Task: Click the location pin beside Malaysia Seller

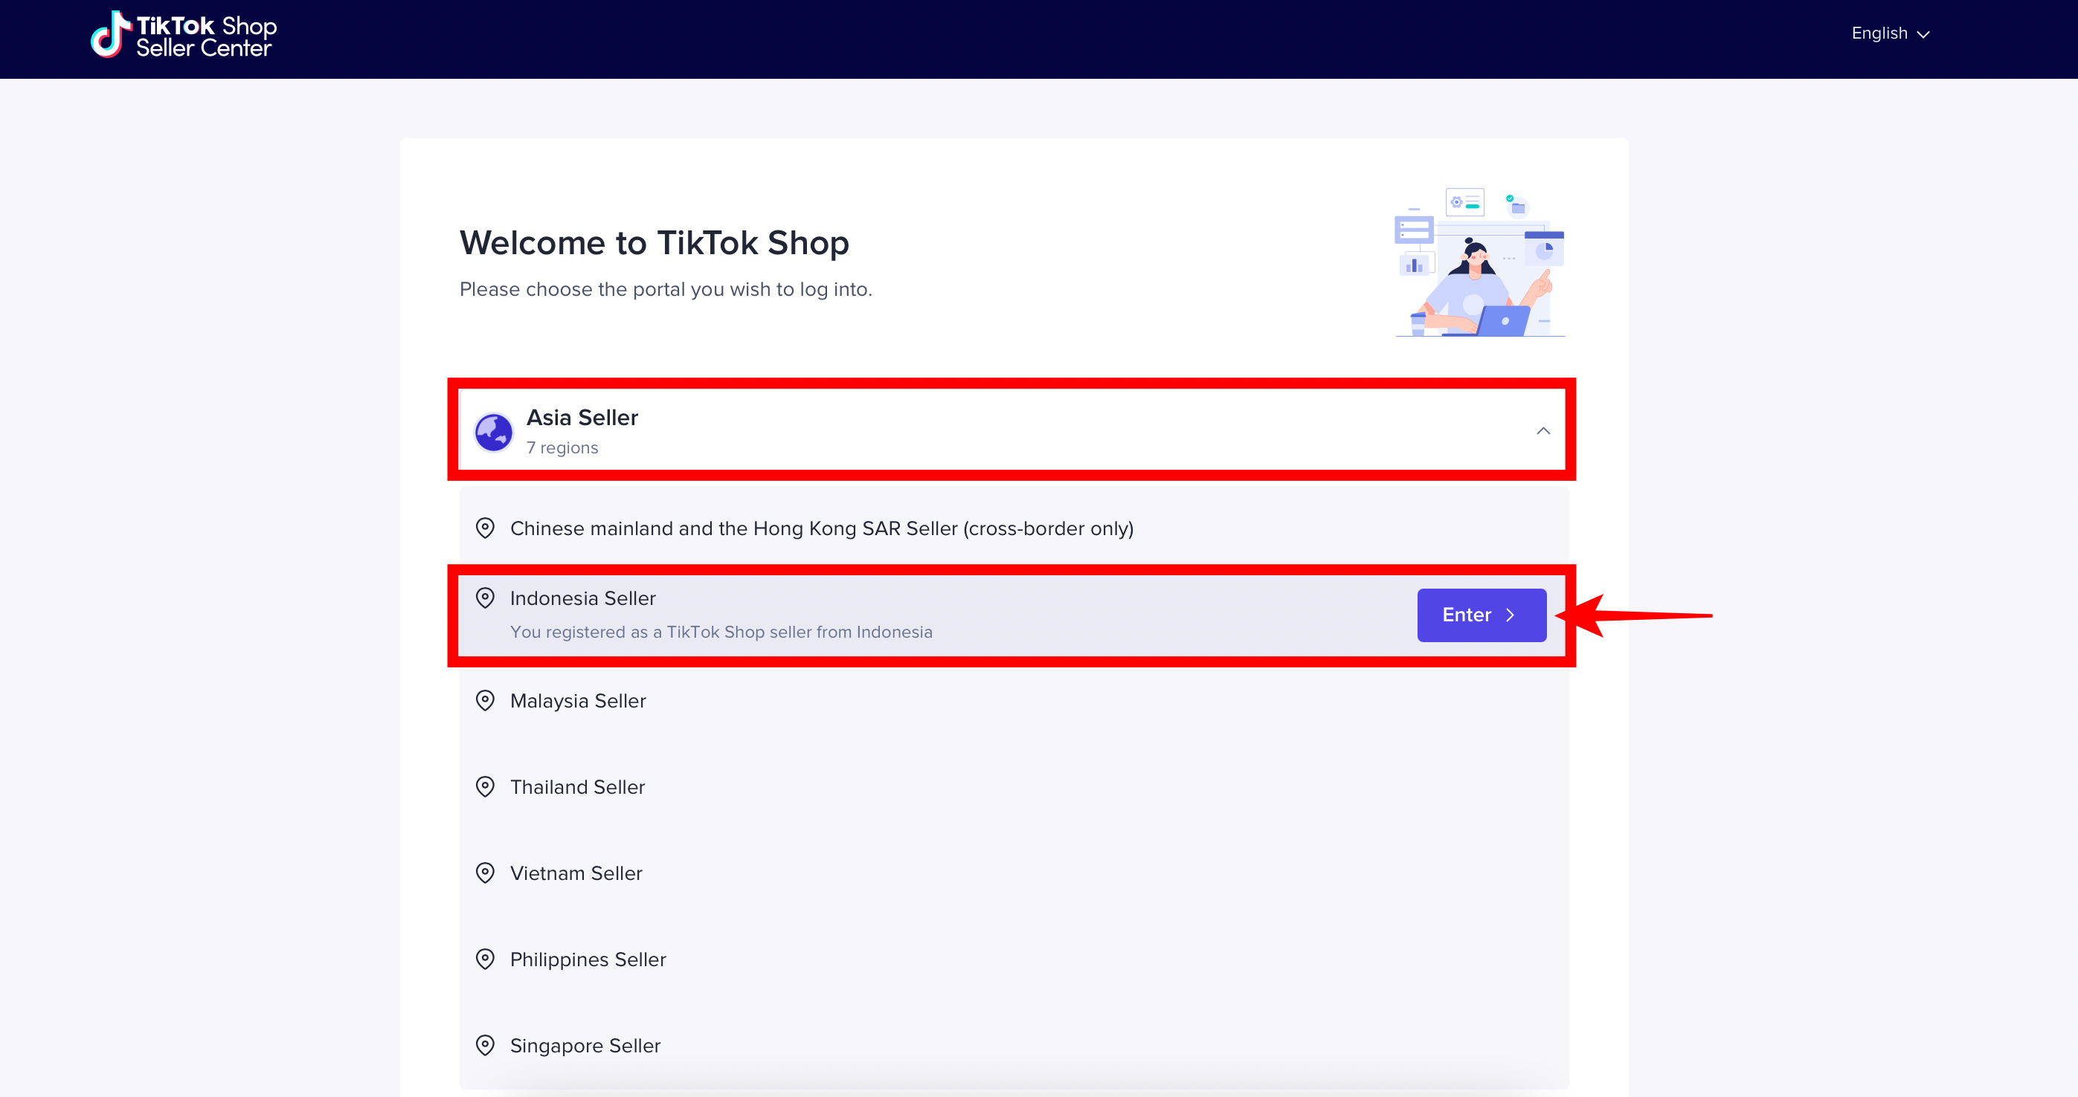Action: (x=485, y=700)
